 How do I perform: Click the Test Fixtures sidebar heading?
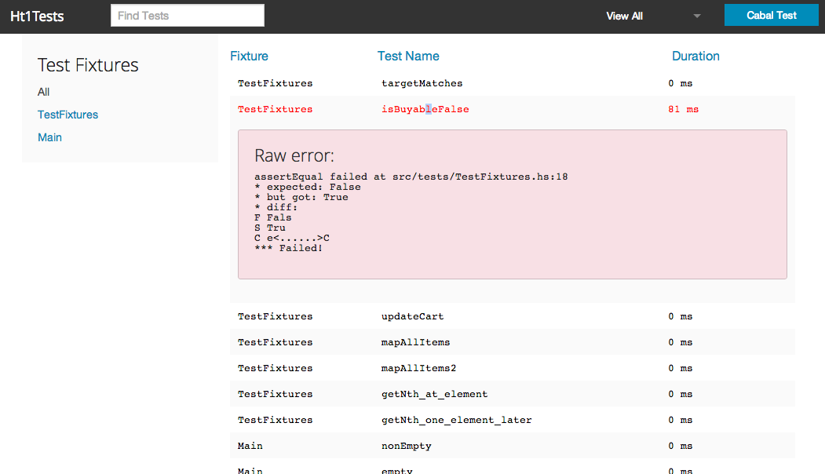(88, 65)
